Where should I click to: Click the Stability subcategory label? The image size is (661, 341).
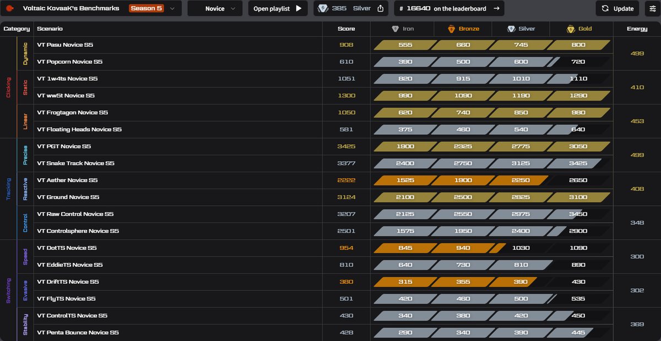pyautogui.click(x=25, y=324)
